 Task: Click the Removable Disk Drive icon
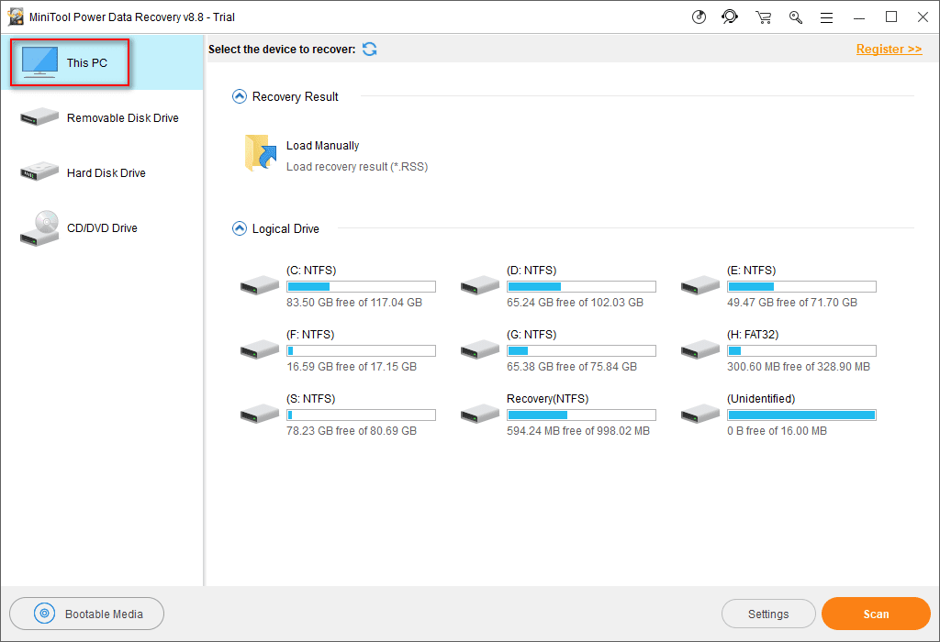pyautogui.click(x=39, y=116)
